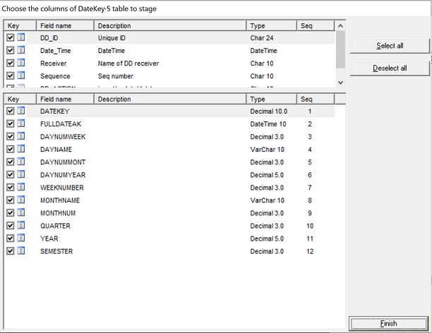Click the field icon beside Date_Time row
Viewport: 432px width, 333px height.
21,51
